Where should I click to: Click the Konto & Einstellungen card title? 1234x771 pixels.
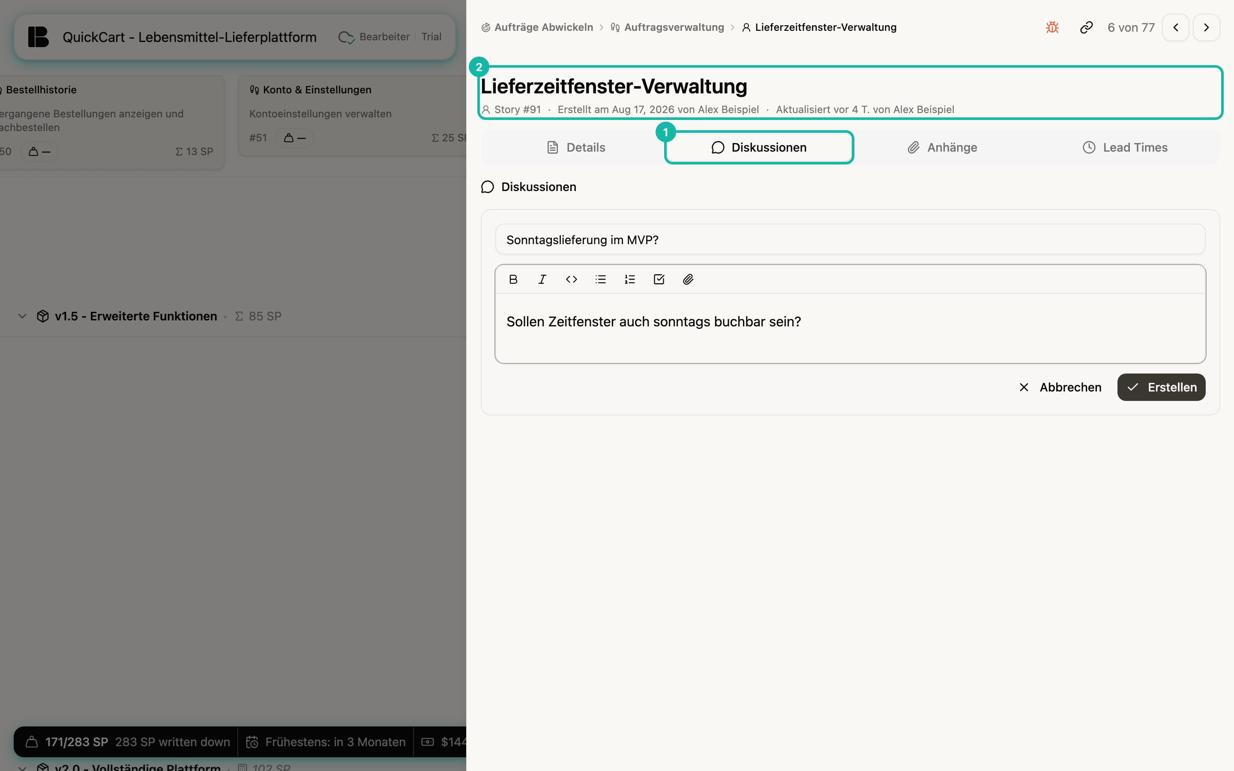coord(317,90)
